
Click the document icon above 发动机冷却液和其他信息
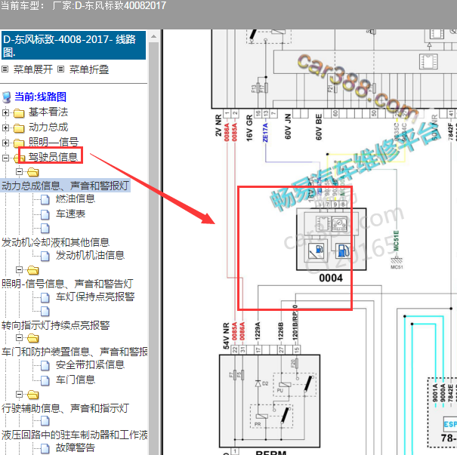[x=45, y=229]
